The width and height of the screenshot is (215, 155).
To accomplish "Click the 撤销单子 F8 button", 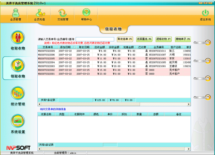I will (x=183, y=39).
